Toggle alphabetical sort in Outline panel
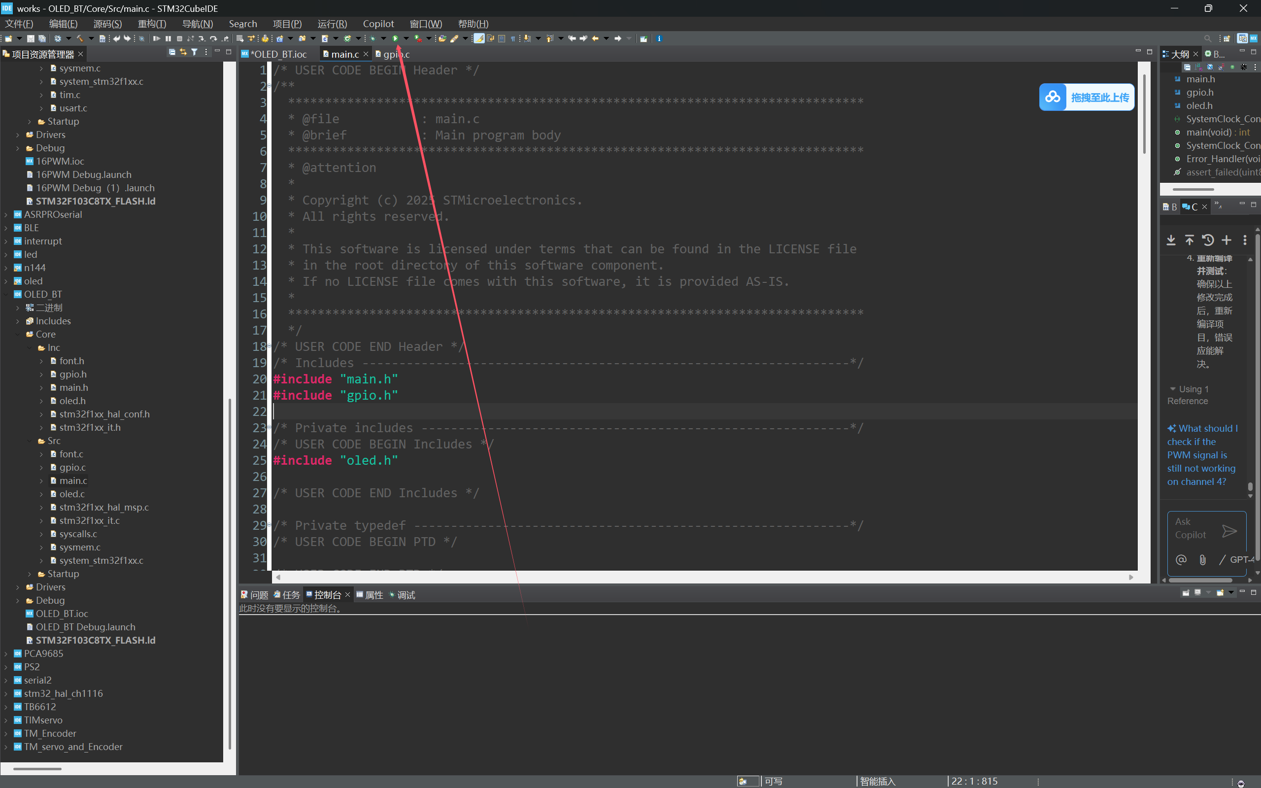The width and height of the screenshot is (1261, 788). [1198, 67]
